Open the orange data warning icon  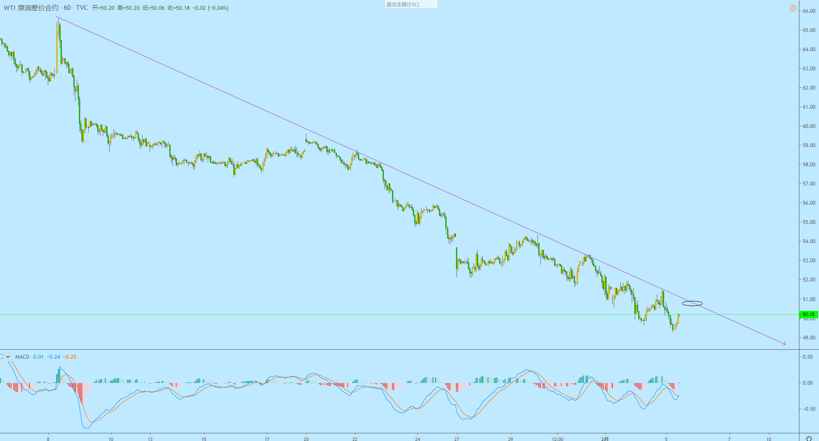point(793,8)
